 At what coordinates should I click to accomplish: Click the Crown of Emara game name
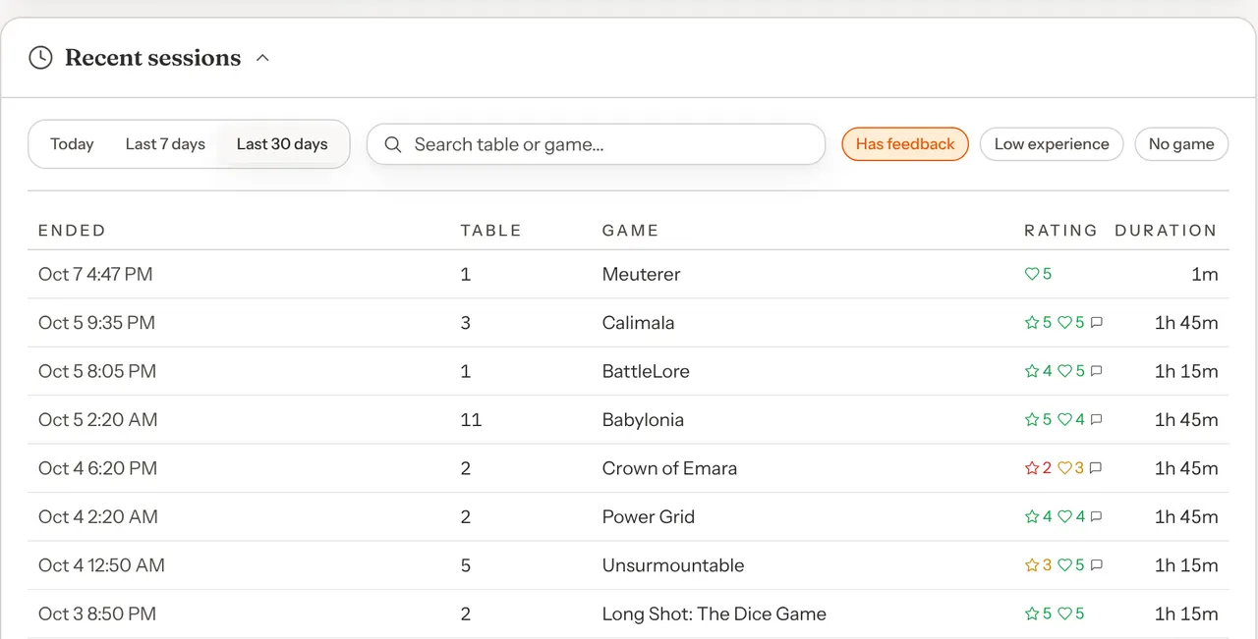coord(669,468)
